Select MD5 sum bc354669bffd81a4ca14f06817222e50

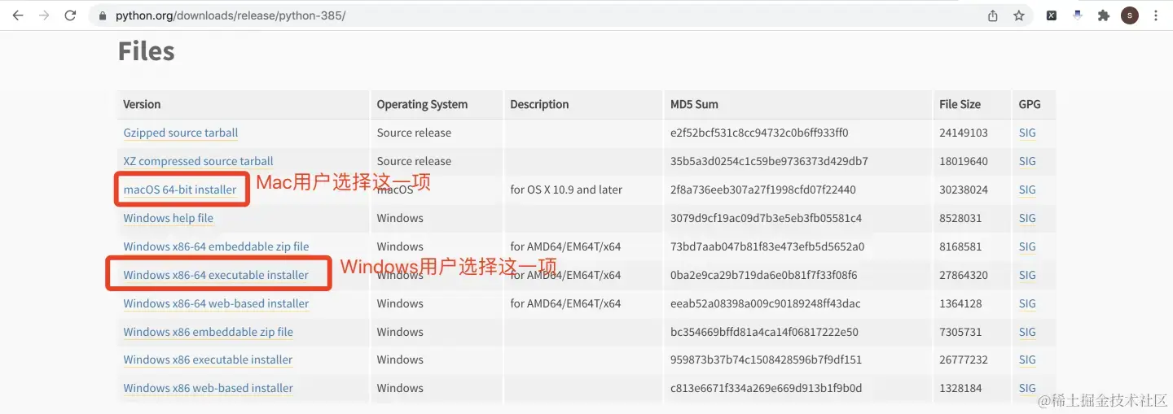click(764, 332)
